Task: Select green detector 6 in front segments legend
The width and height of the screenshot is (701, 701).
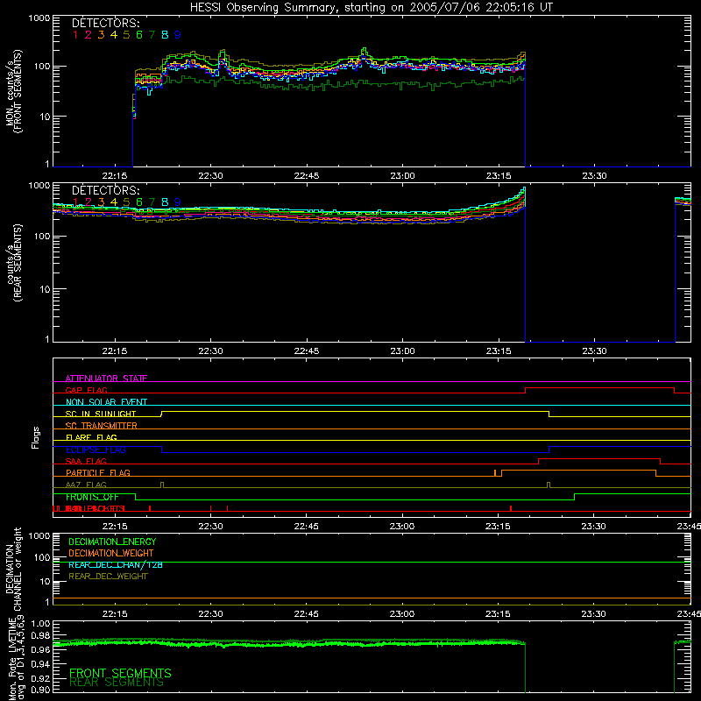Action: (x=139, y=34)
